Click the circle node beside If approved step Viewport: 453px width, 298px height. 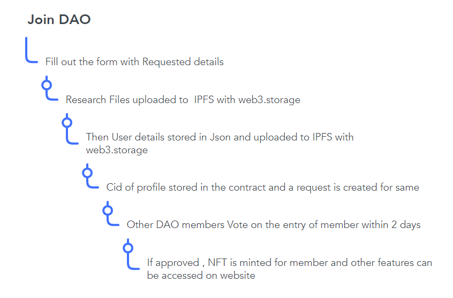[x=128, y=247]
